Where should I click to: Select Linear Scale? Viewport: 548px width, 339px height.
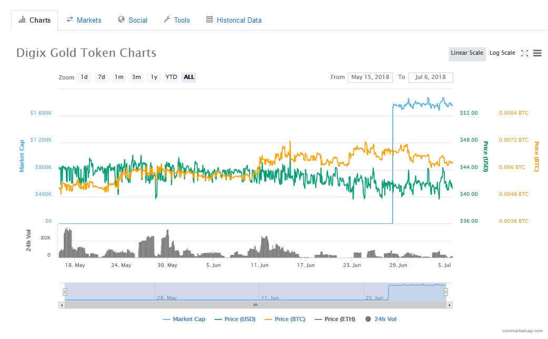pyautogui.click(x=467, y=53)
